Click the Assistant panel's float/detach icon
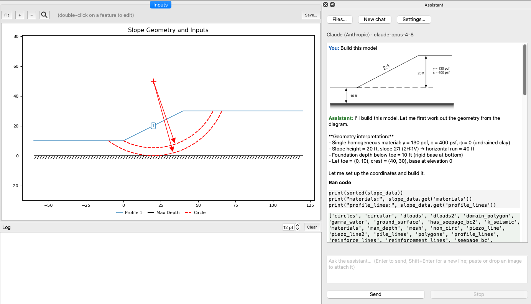This screenshot has height=304, width=531. [x=332, y=5]
